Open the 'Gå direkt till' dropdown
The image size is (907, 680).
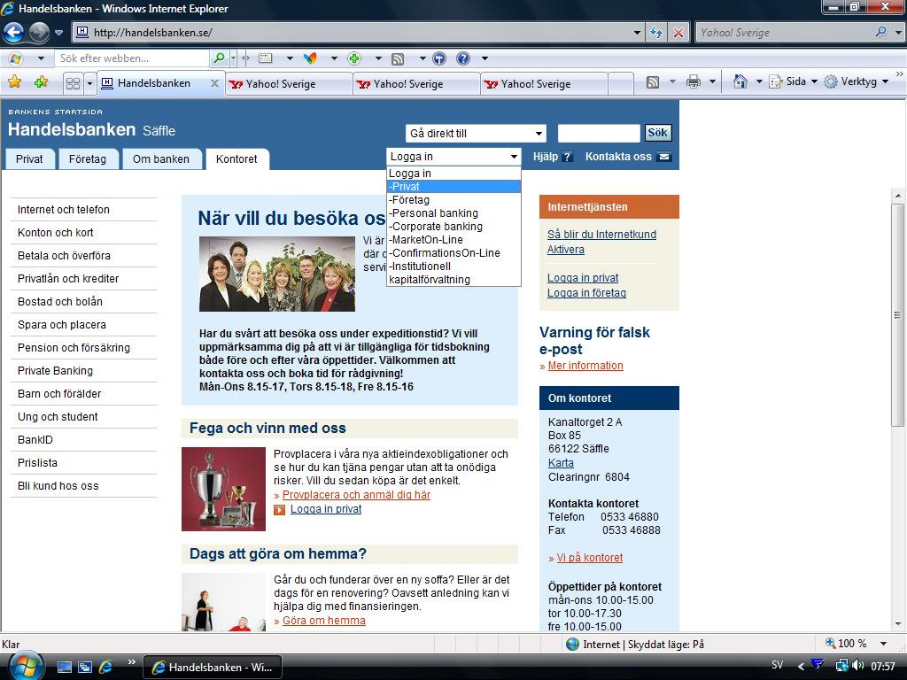pos(476,134)
